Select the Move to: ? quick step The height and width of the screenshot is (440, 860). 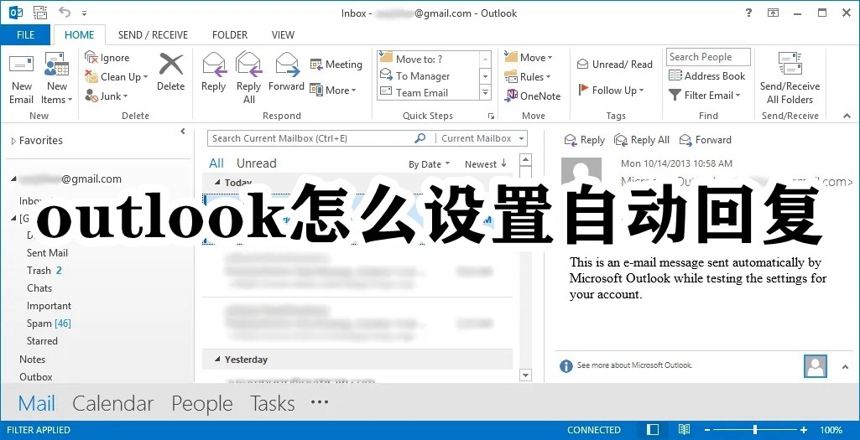pos(428,59)
